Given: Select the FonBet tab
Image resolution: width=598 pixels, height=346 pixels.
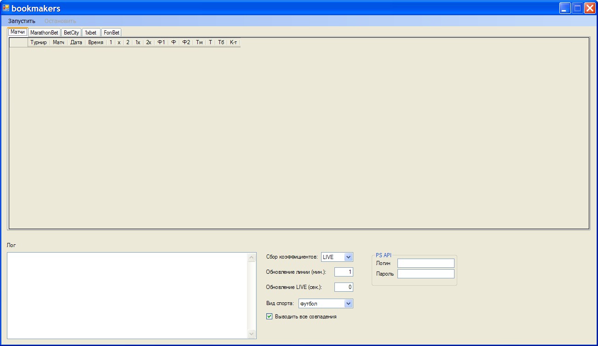Looking at the screenshot, I should pos(111,33).
